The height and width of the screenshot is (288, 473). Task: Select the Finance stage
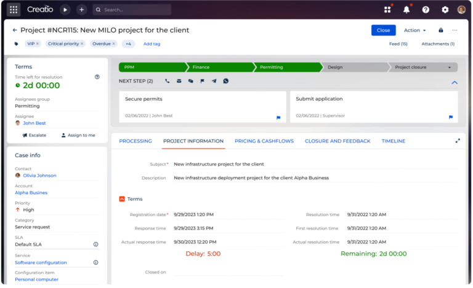220,67
